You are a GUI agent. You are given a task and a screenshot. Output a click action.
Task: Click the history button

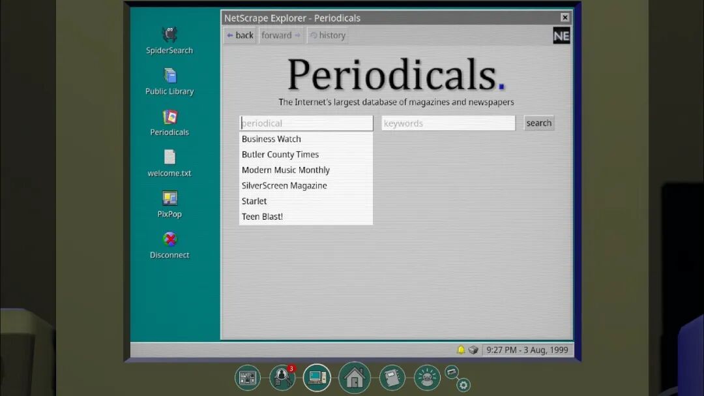coord(328,35)
